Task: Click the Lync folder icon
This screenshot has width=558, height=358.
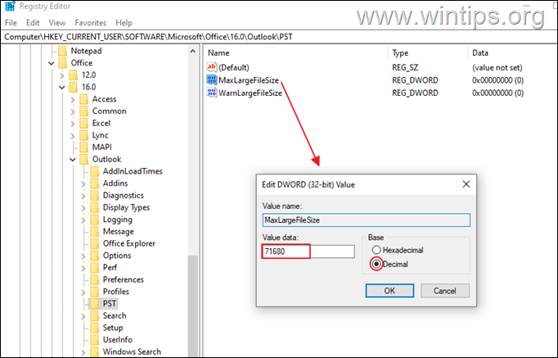Action: (83, 135)
